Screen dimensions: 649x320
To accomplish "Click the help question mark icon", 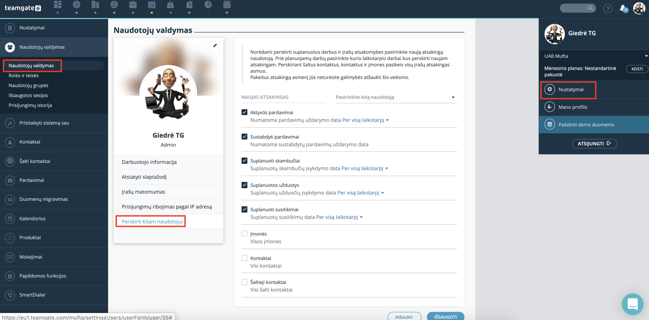I will [x=608, y=9].
